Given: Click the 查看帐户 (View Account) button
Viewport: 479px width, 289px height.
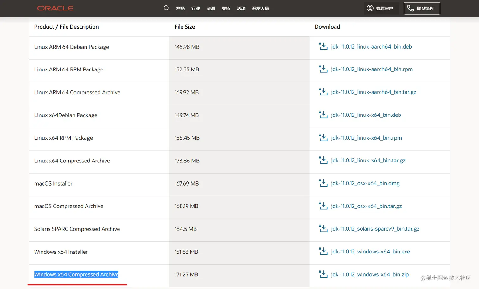Looking at the screenshot, I should point(380,9).
